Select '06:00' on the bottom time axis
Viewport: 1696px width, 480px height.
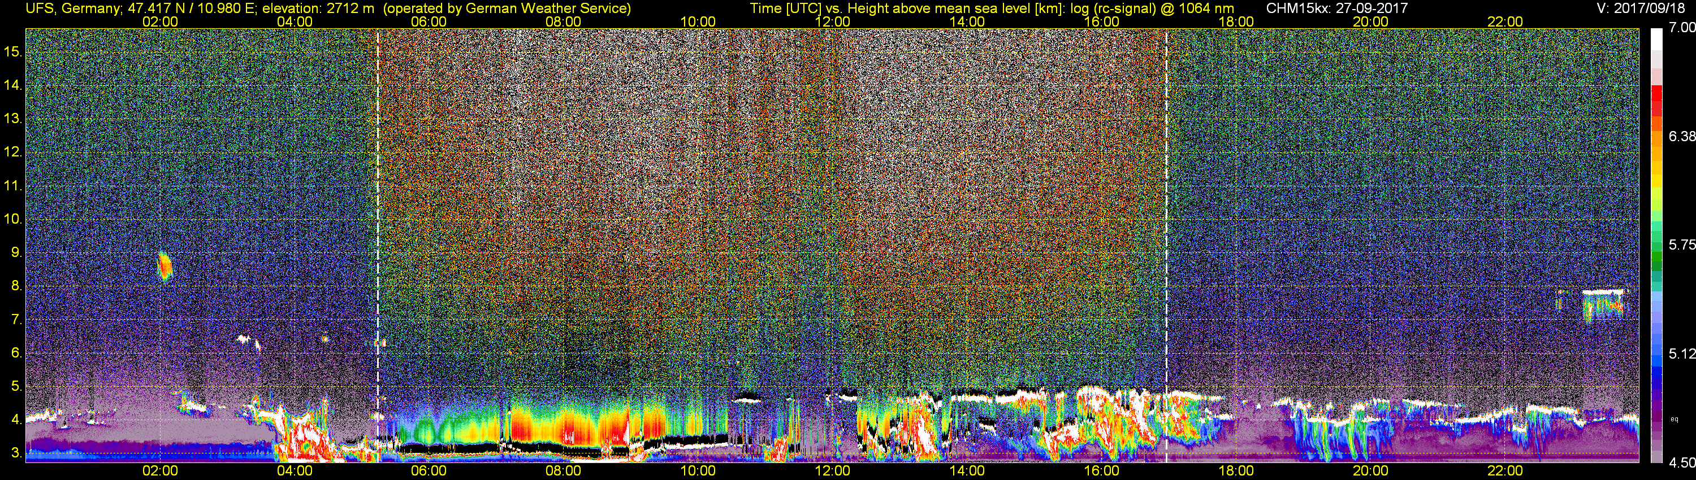tap(429, 471)
